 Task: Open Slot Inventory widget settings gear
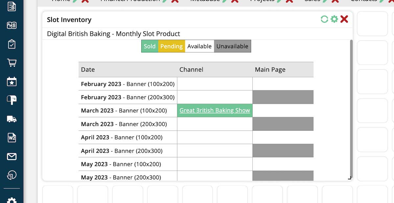coord(334,19)
